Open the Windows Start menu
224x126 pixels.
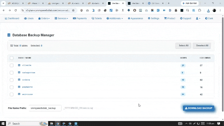(3, 124)
